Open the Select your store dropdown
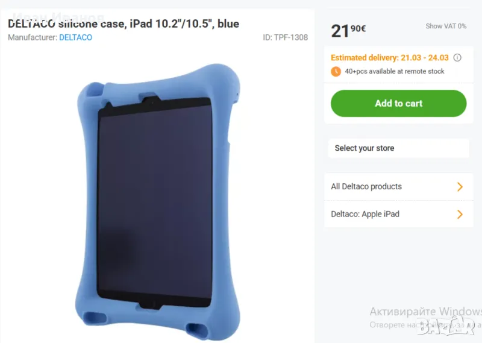Image resolution: width=482 pixels, height=343 pixels. tap(399, 148)
